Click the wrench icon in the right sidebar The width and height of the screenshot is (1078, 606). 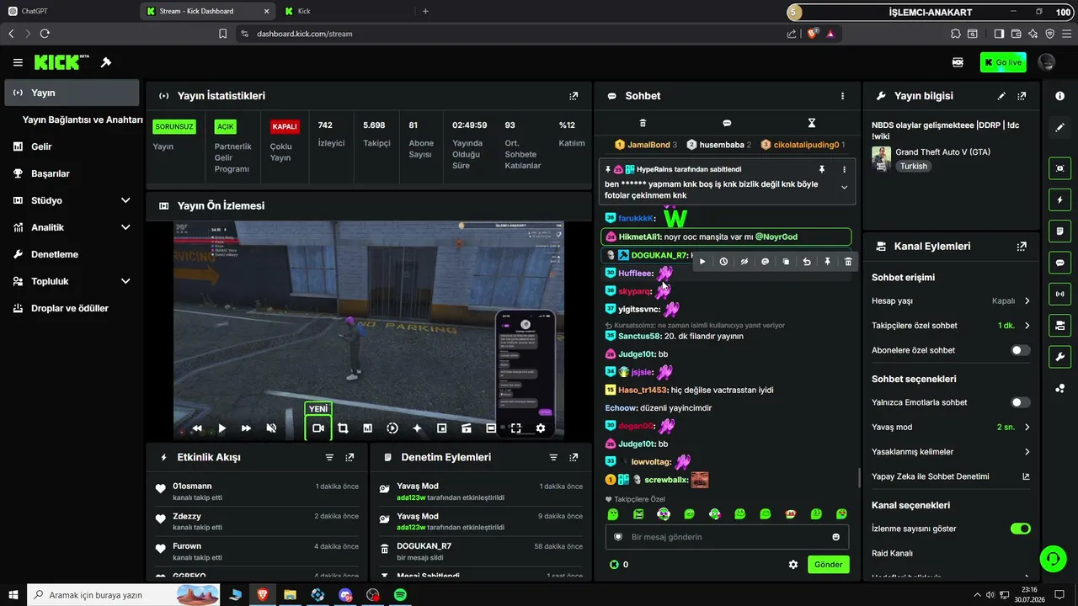pos(1060,357)
